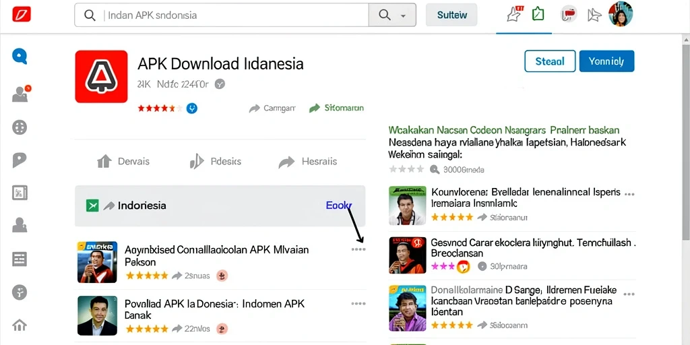The width and height of the screenshot is (690, 345).
Task: Click the Eookr link in Indoriesia bar
Action: [x=339, y=205]
